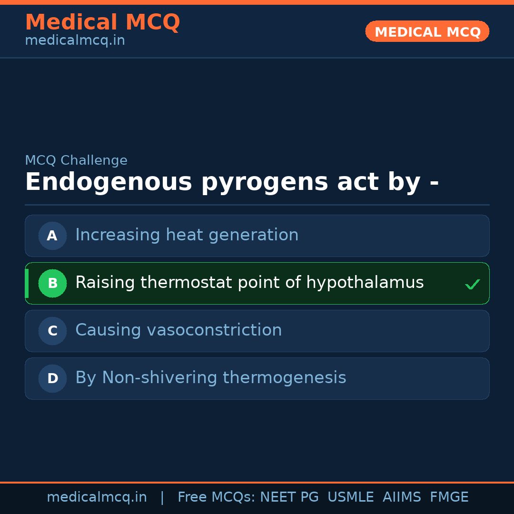Pick the 'Causing vasoconstriction' answer text
This screenshot has height=514, width=514.
pyautogui.click(x=178, y=330)
